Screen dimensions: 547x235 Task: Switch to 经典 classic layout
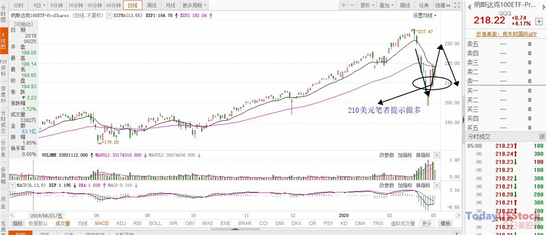[424, 5]
